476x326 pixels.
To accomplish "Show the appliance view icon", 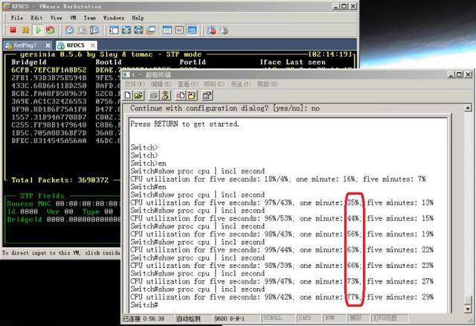I will click(179, 30).
